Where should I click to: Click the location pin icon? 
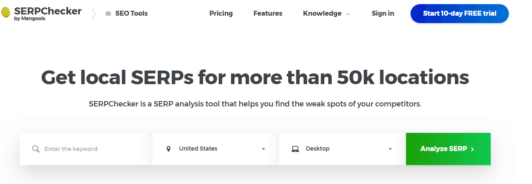point(169,149)
